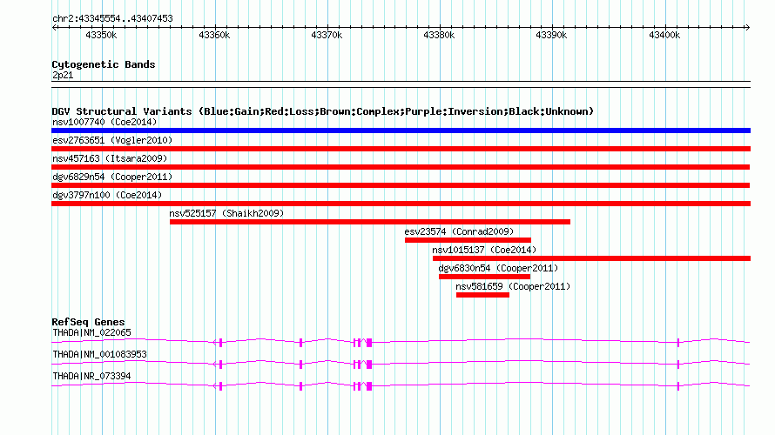Click the 2p21 cytogenetic band label

click(x=63, y=75)
